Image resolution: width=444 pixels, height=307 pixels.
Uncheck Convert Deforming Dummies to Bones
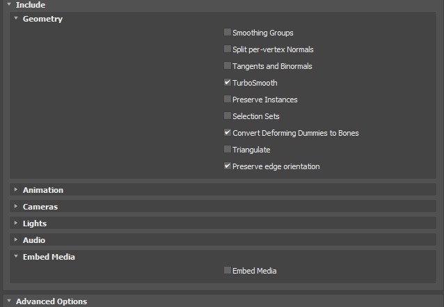pos(228,132)
